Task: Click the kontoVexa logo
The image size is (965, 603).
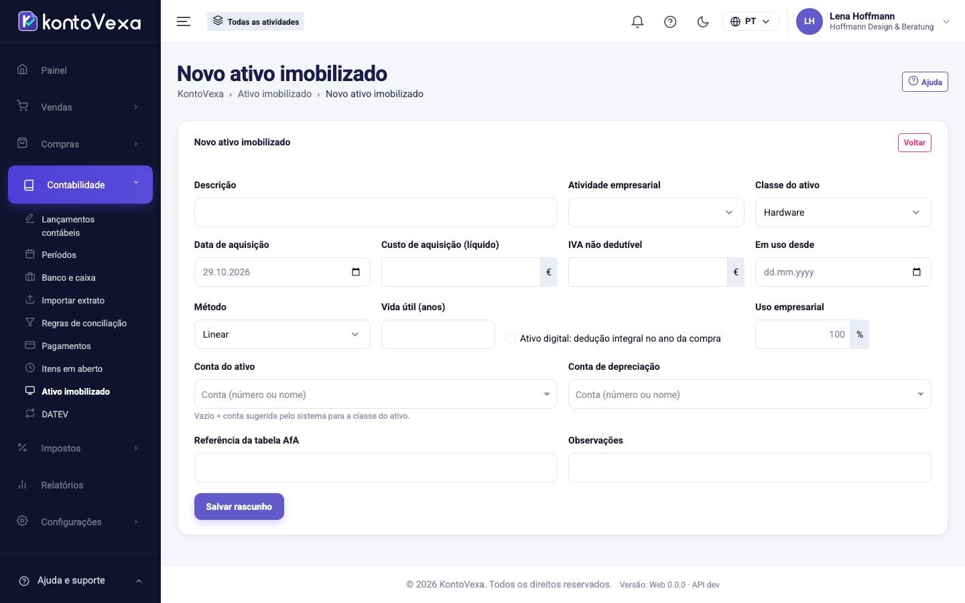Action: [x=80, y=21]
